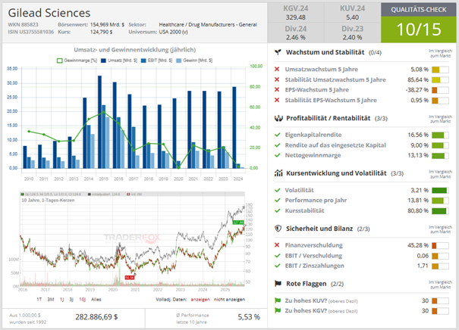Click 'anzeigen' for Volladj. Daten

click(x=201, y=300)
